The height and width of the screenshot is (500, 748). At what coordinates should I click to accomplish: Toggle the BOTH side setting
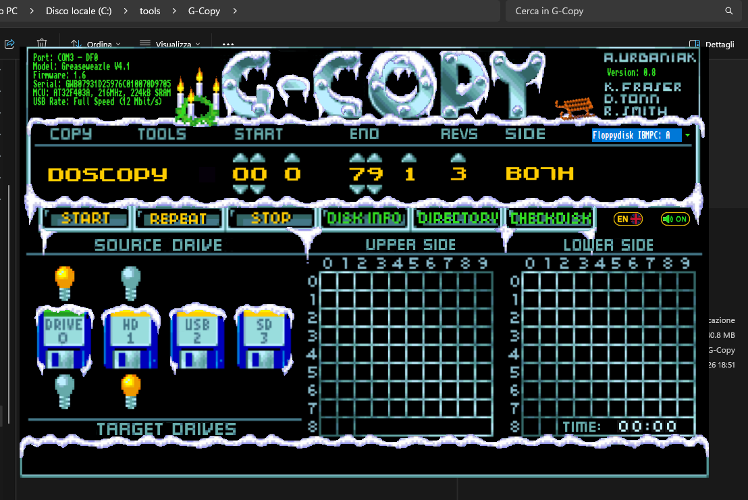(x=539, y=174)
